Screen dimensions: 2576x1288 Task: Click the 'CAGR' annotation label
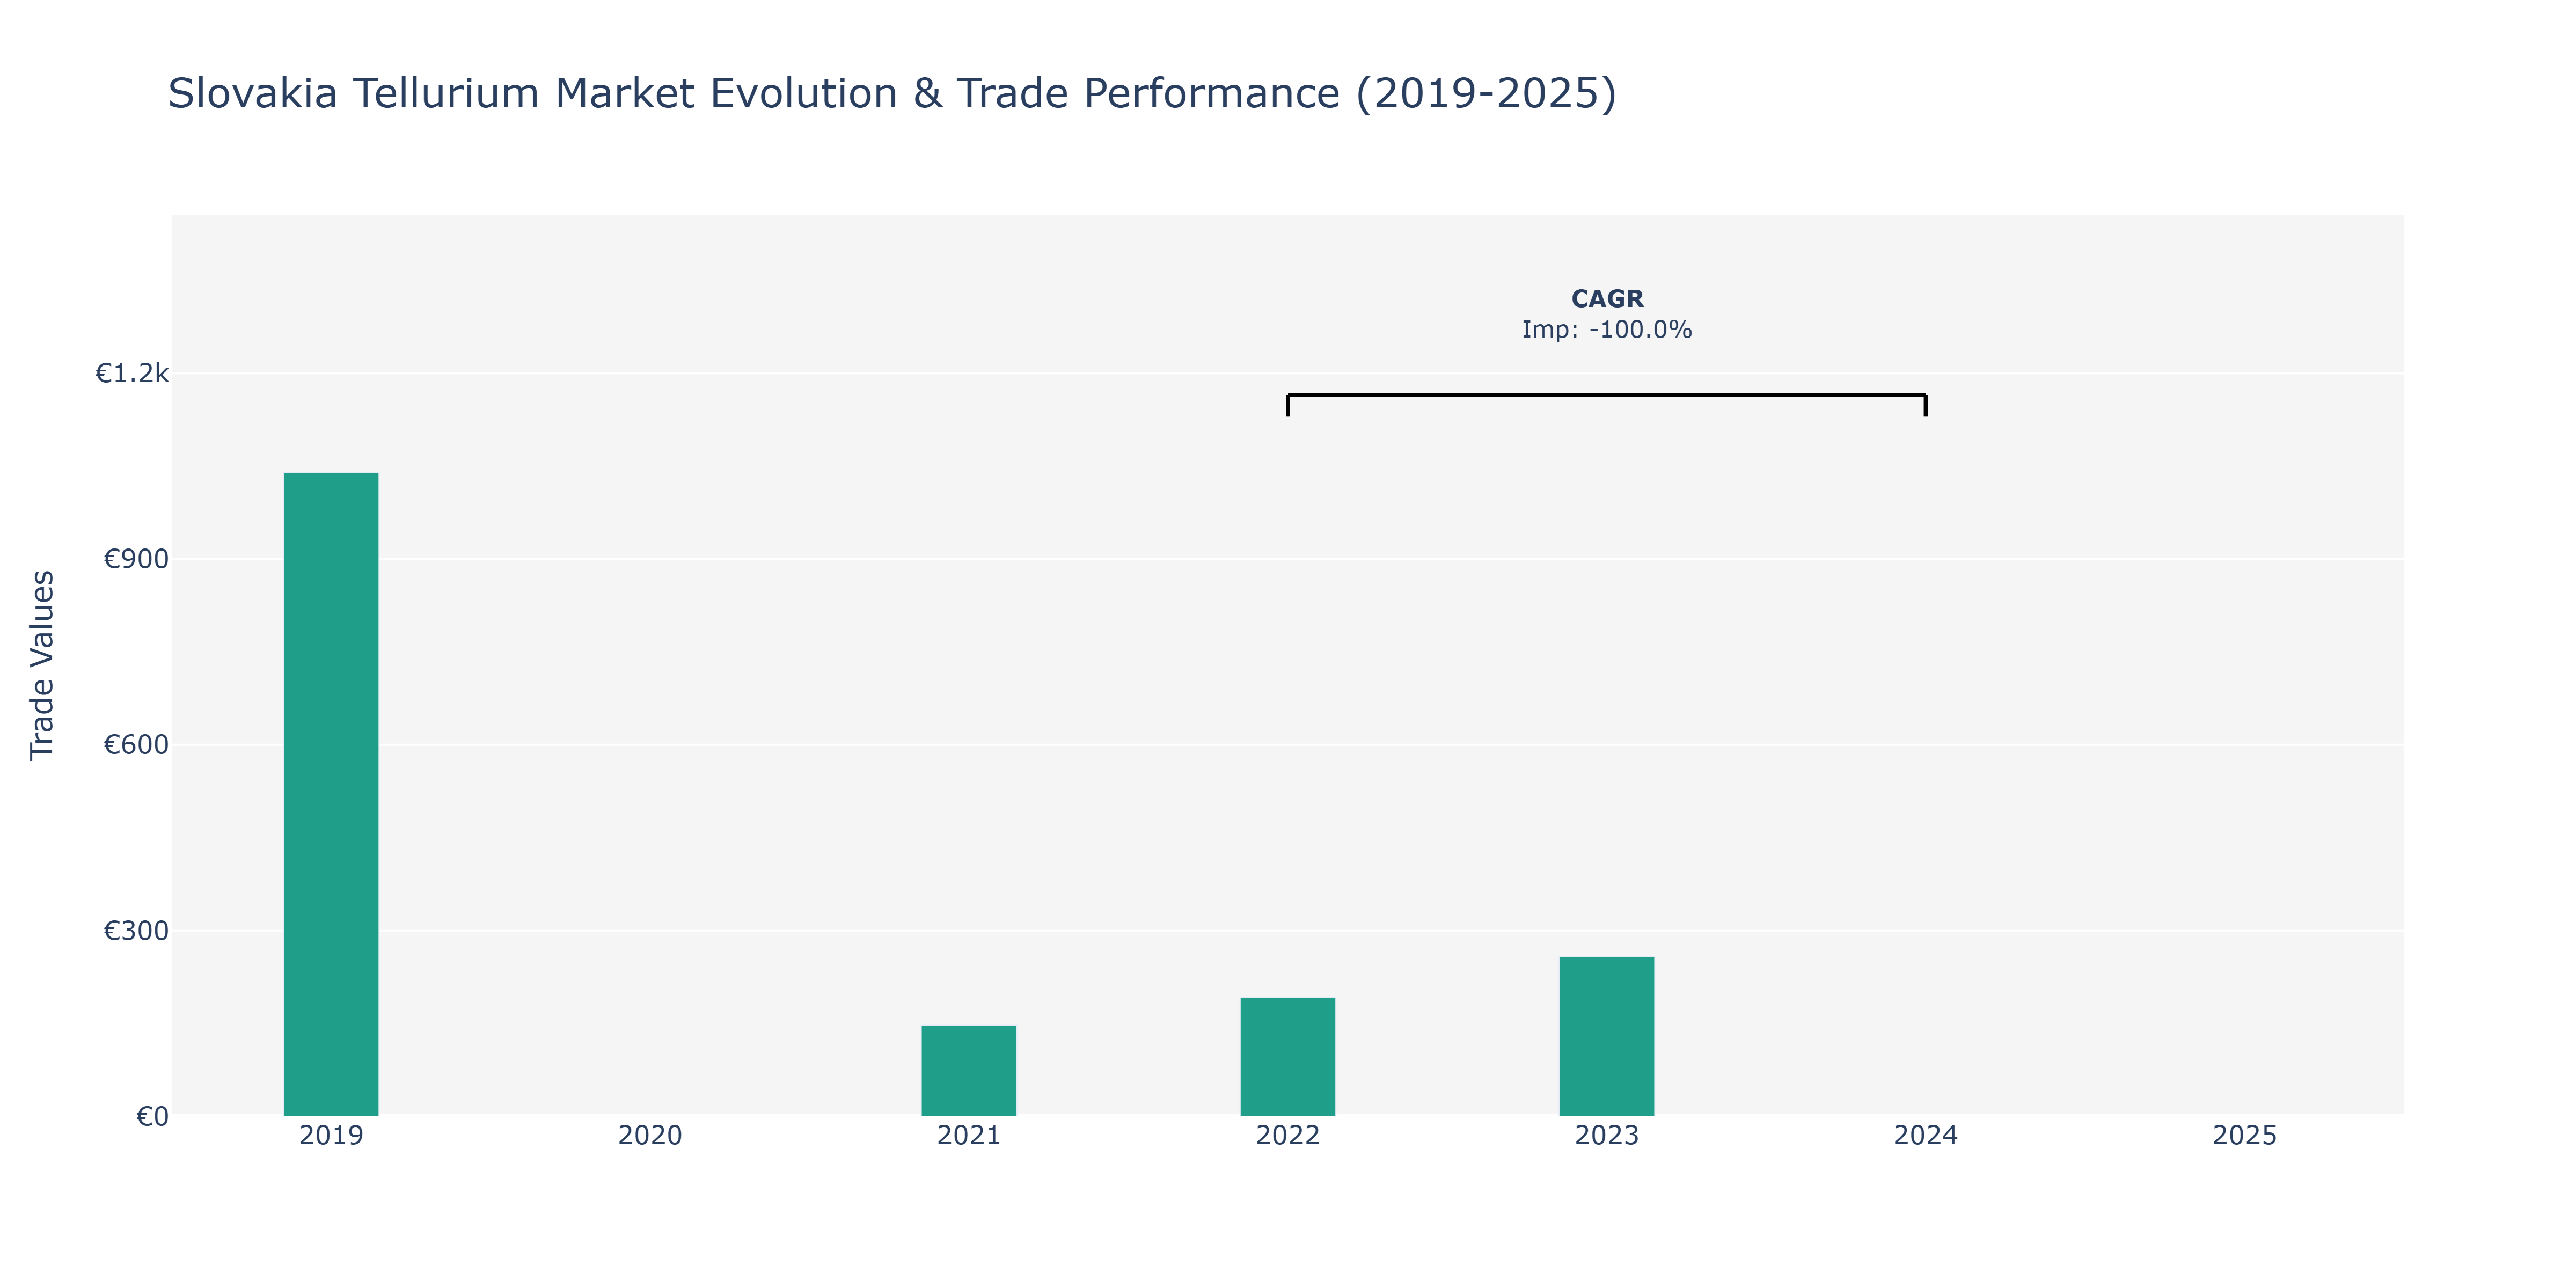[x=1607, y=299]
